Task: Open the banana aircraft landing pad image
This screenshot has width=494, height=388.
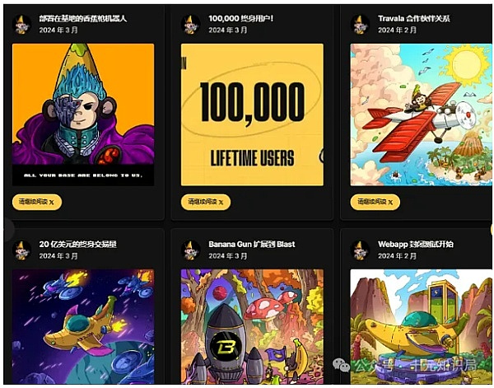Action: (x=422, y=326)
